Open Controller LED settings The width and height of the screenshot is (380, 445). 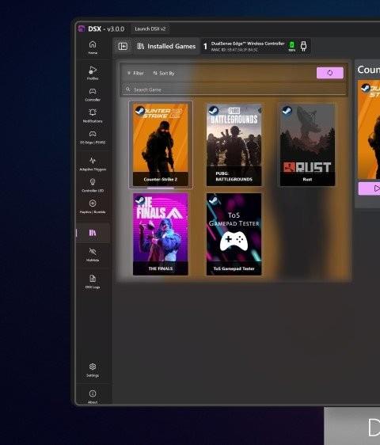pos(93,185)
